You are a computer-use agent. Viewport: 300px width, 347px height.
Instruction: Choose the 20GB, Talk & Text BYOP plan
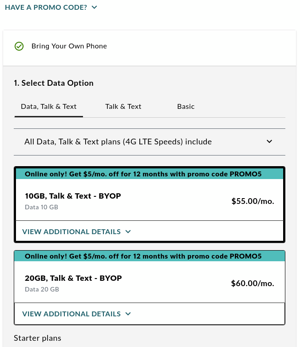pyautogui.click(x=73, y=278)
